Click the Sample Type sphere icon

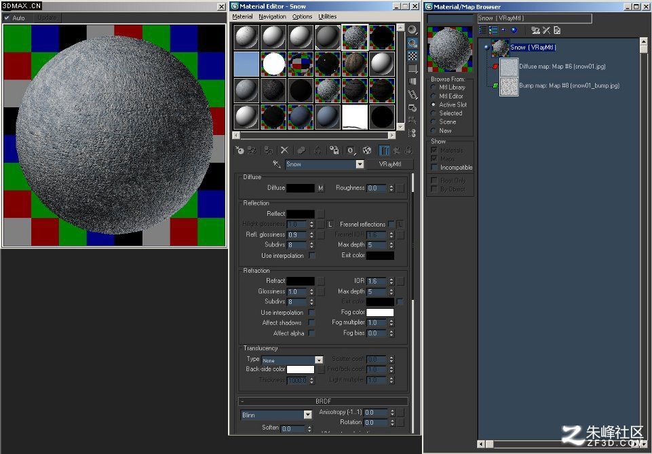(x=412, y=30)
